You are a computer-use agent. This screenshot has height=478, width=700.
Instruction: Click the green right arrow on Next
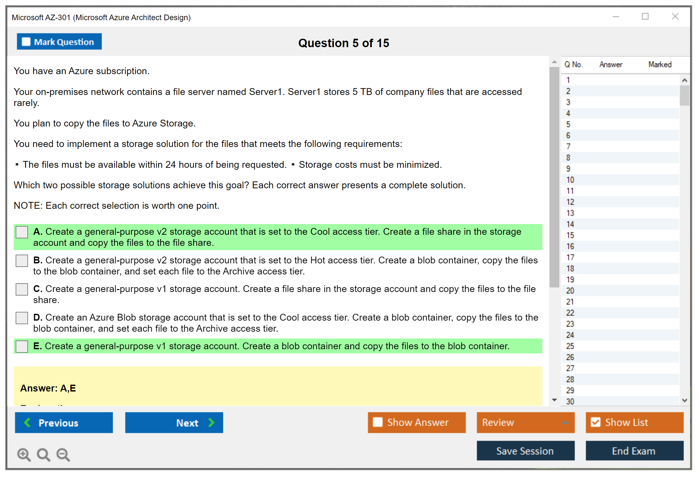(x=212, y=422)
